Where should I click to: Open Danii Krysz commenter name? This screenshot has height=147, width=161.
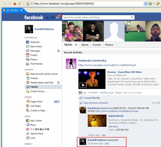(94, 108)
